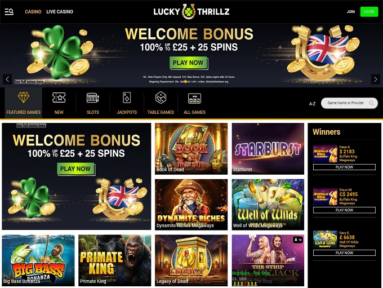Screen dimensions: 383x288
Task: Go to previous banner slide arrow
Action: [7, 79]
